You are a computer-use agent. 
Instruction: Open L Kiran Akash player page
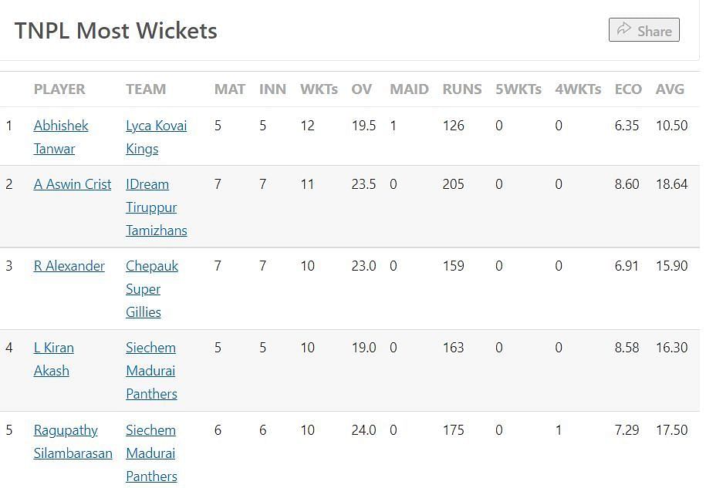coord(54,348)
